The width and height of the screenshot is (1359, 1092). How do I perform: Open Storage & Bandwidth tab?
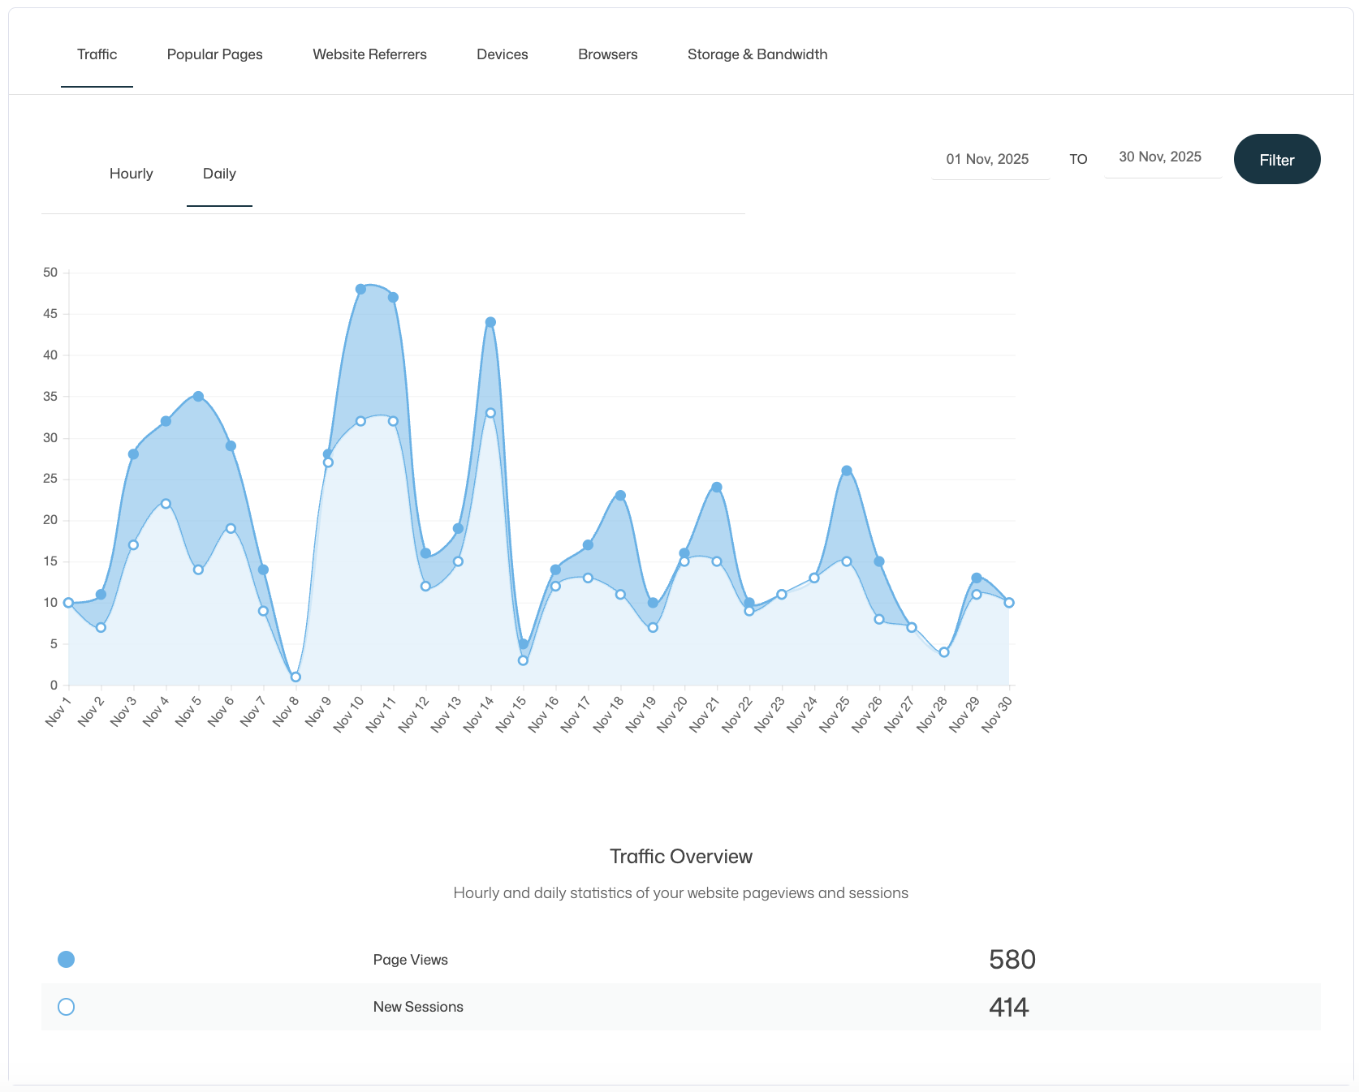[x=757, y=54]
